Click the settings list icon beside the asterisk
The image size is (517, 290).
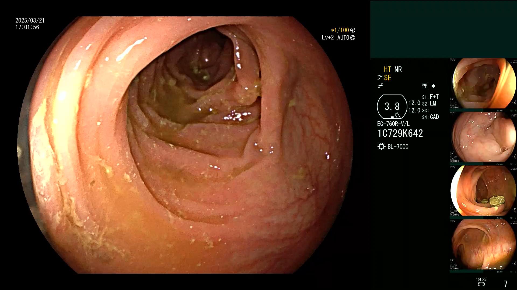tap(424, 86)
